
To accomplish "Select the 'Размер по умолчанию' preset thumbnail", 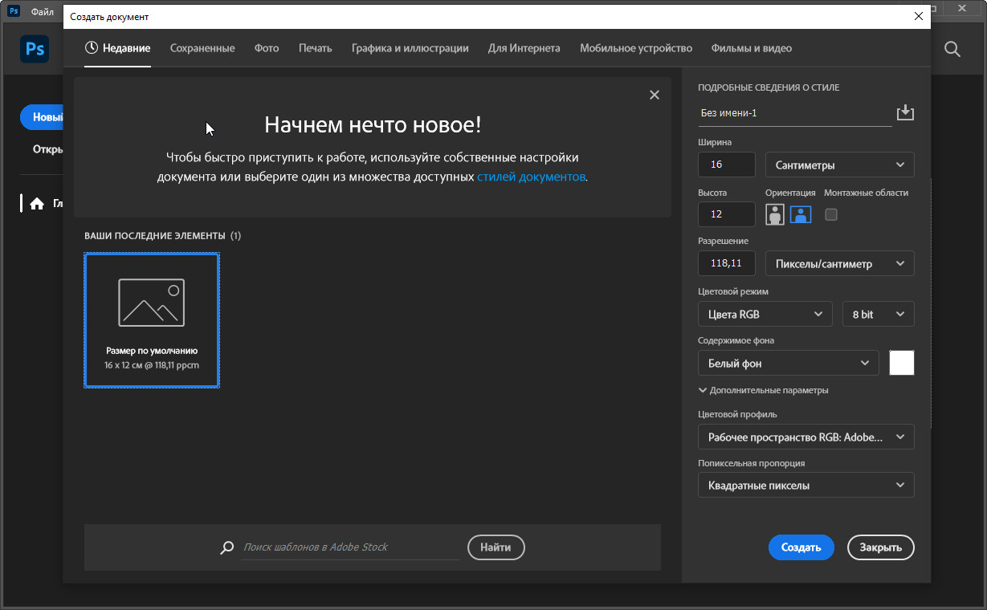I will pos(152,320).
